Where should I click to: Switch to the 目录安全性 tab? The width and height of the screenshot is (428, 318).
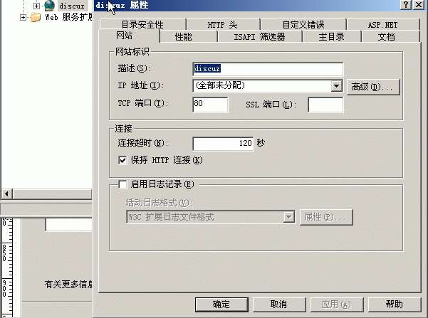(x=142, y=25)
